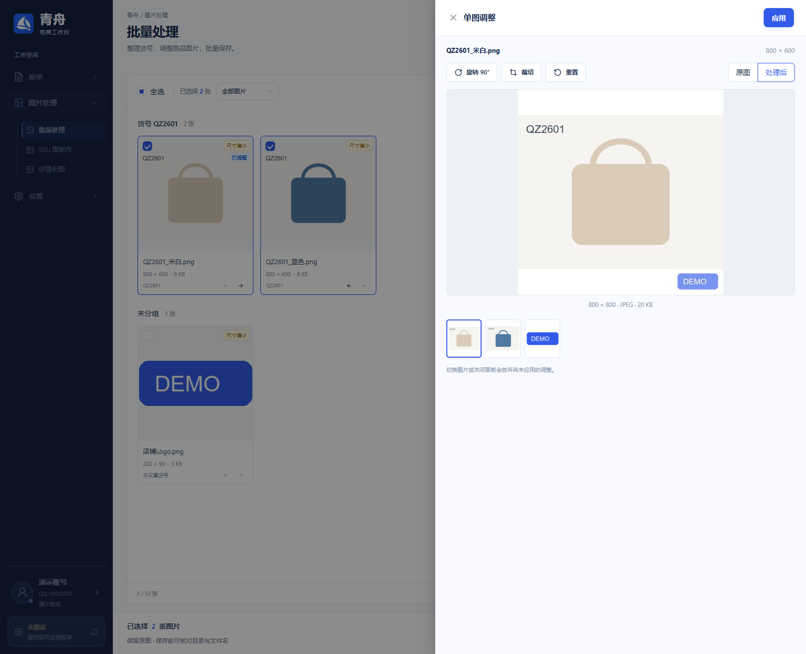This screenshot has width=806, height=654.
Task: Collapse the 图片处理 sidebar section
Action: [x=56, y=103]
